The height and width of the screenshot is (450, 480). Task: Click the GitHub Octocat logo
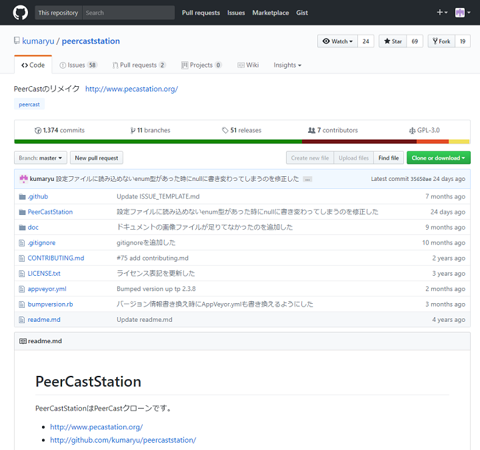(x=21, y=13)
